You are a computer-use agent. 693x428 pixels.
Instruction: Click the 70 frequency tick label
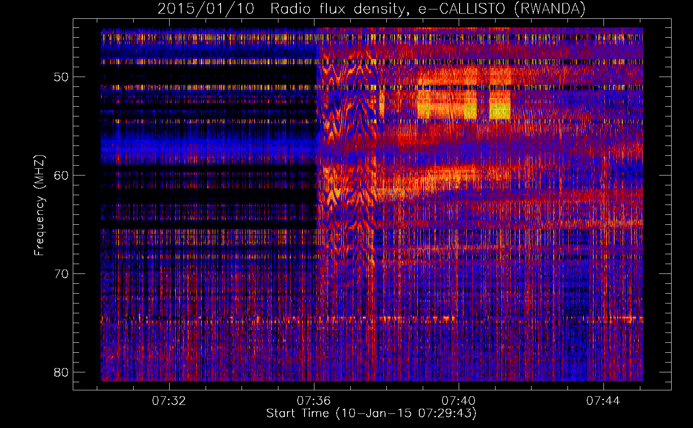61,274
